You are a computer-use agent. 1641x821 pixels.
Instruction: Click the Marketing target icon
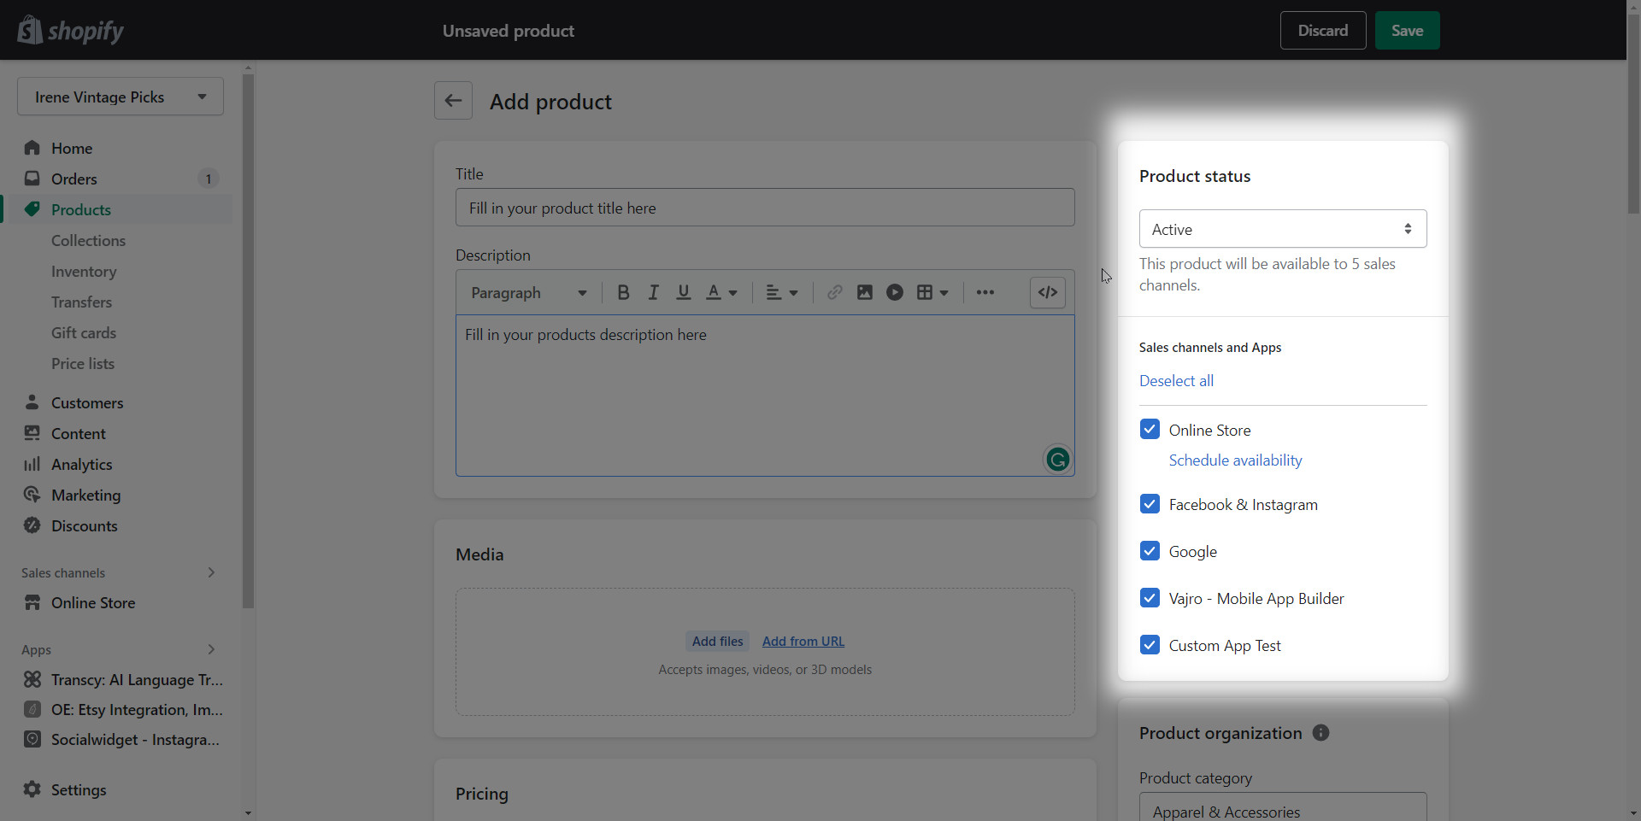32,495
